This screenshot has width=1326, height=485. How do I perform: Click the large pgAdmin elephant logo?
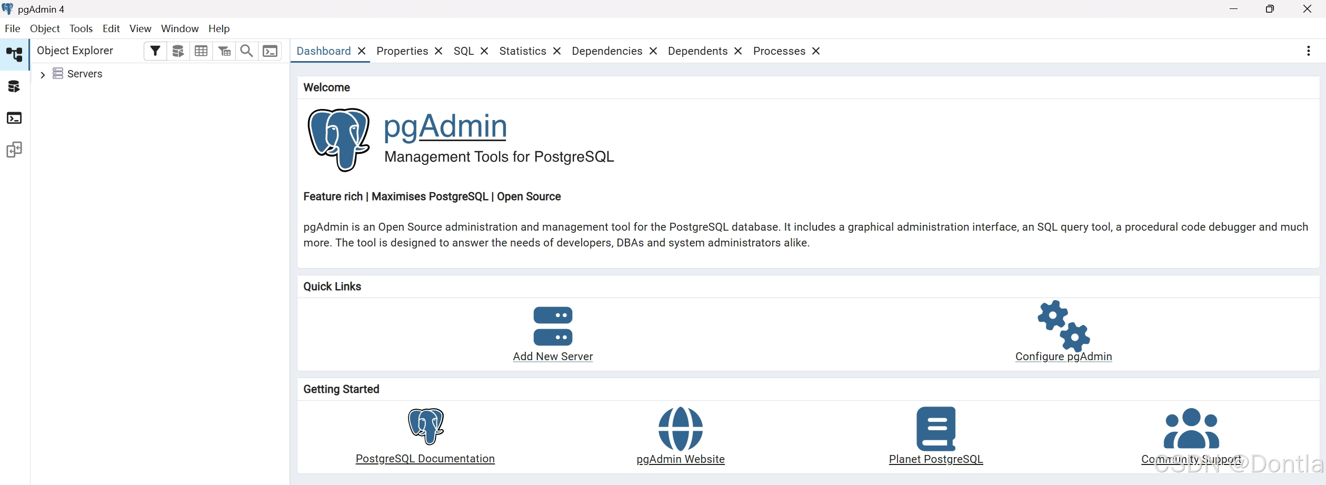coord(339,140)
